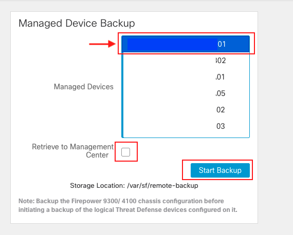This screenshot has height=235, width=293.
Task: Click the Retrieve to Management Center label
Action: (x=72, y=151)
